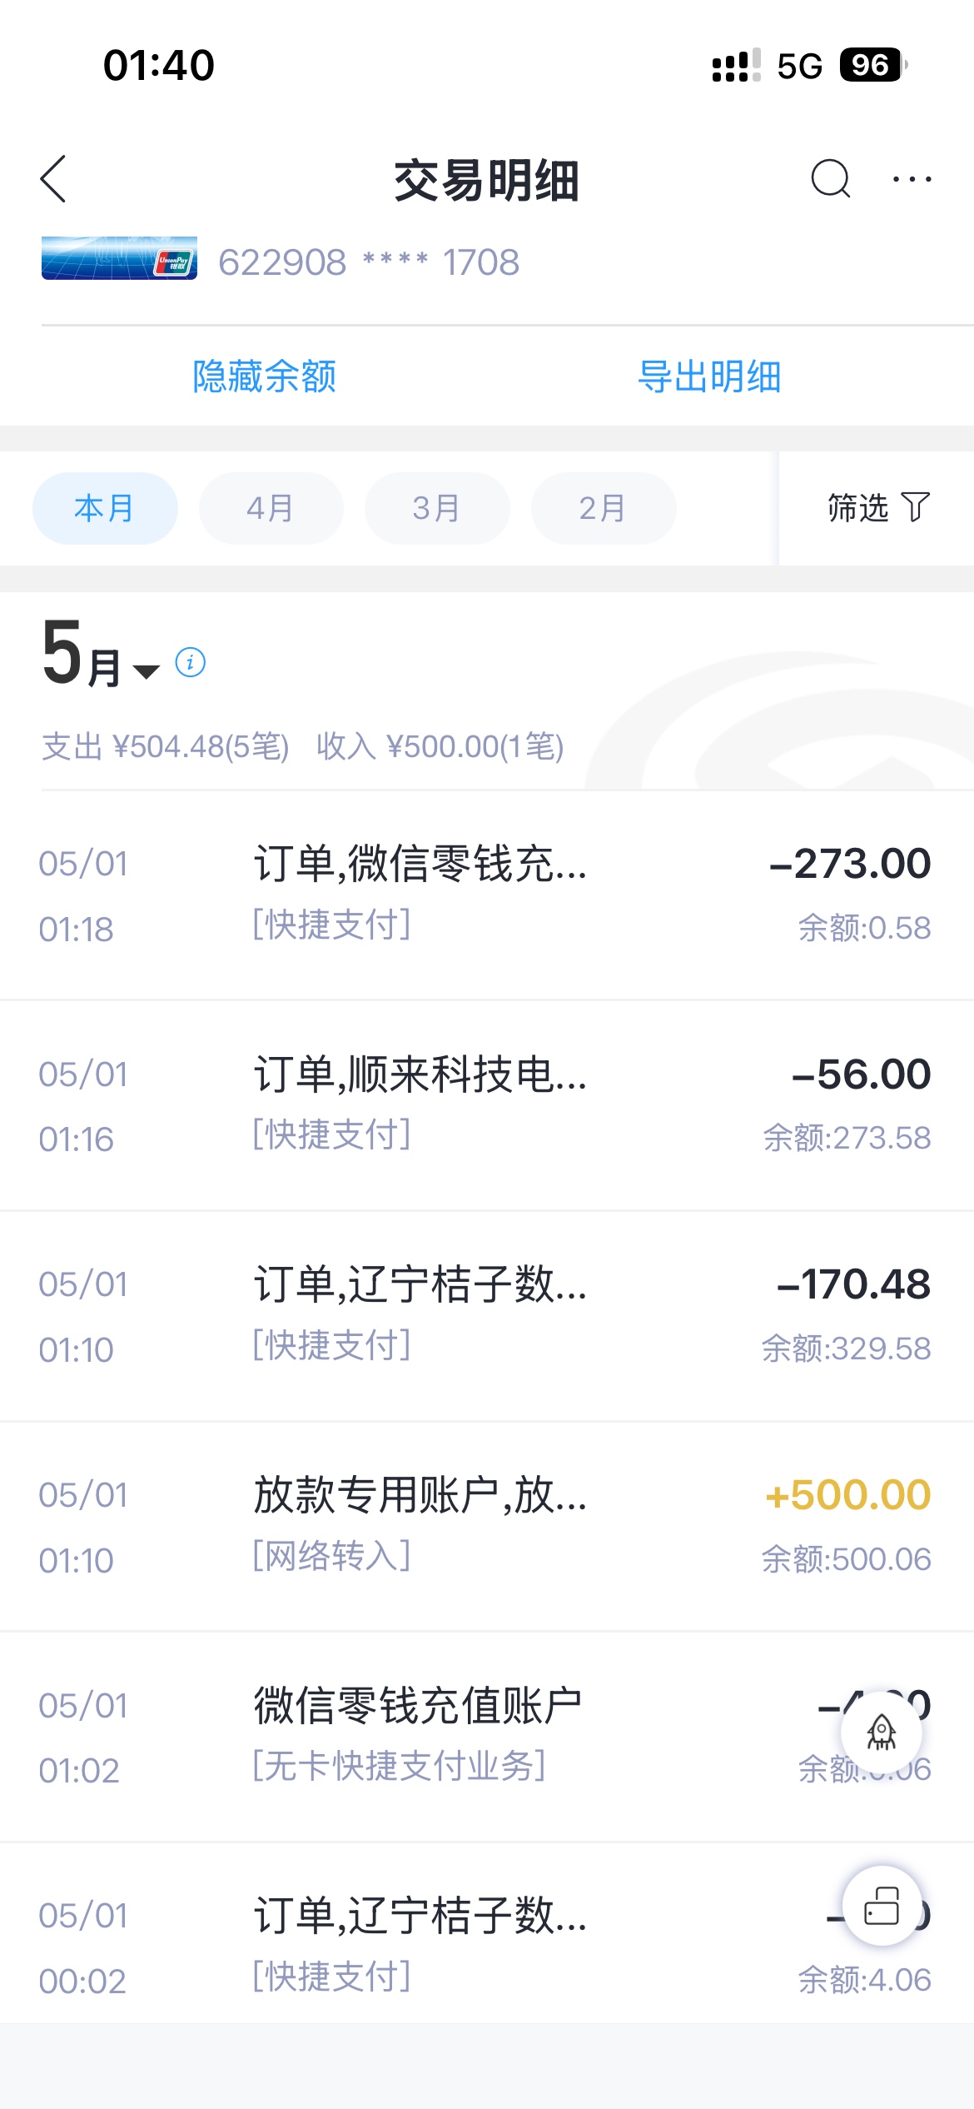Image resolution: width=974 pixels, height=2109 pixels.
Task: Expand the 5月 month dropdown arrow
Action: pyautogui.click(x=147, y=671)
